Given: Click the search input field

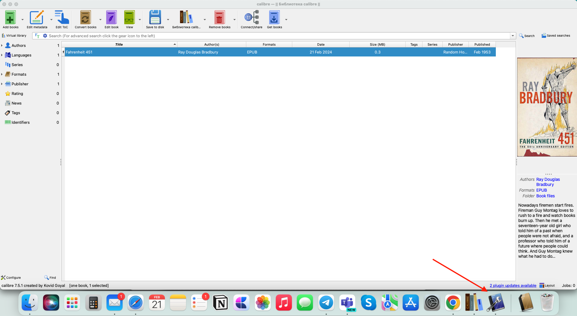Looking at the screenshot, I should (x=279, y=36).
